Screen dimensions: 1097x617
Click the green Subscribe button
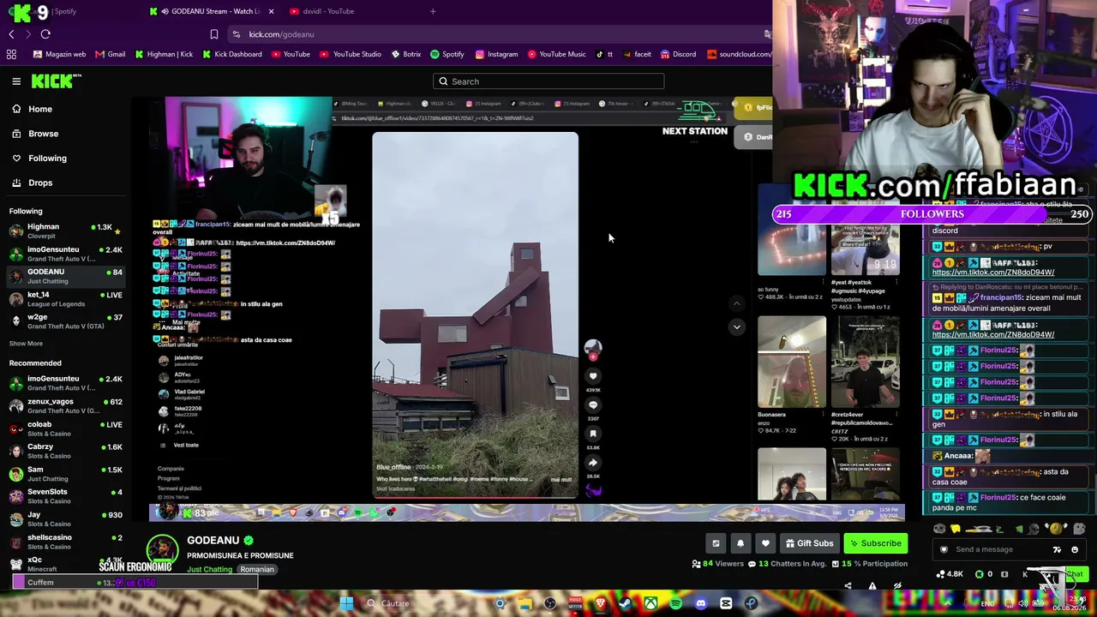tap(875, 543)
